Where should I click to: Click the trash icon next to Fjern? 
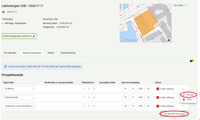tap(184, 99)
